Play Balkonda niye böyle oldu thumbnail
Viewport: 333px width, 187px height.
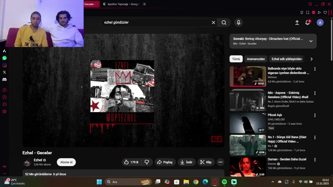point(248,76)
